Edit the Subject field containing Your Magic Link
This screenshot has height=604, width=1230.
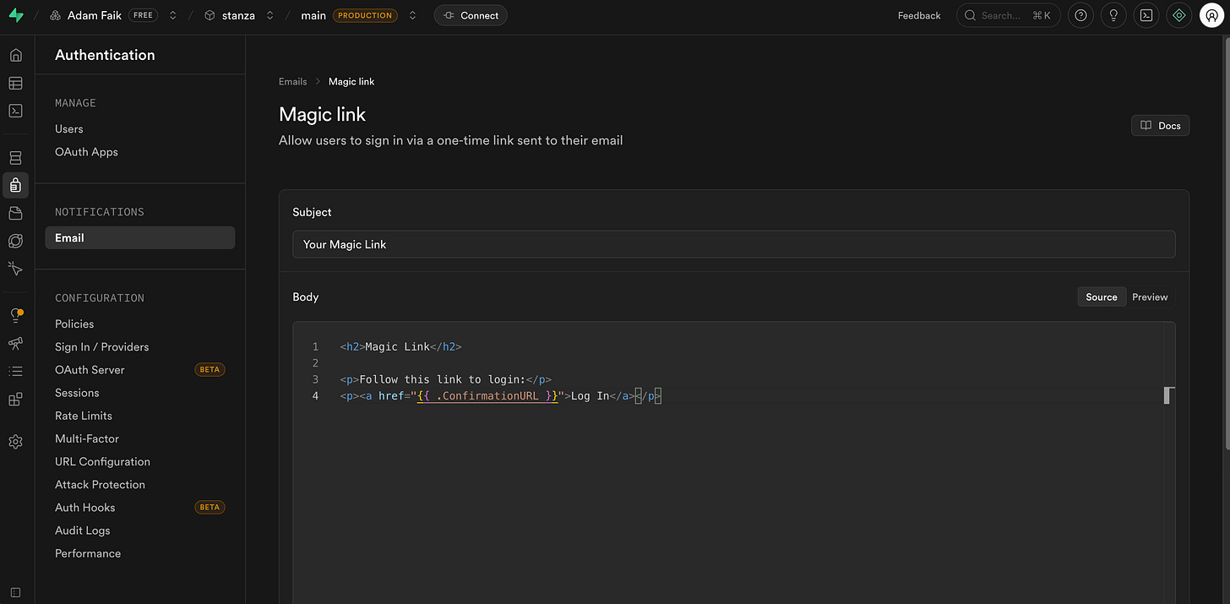pyautogui.click(x=733, y=244)
